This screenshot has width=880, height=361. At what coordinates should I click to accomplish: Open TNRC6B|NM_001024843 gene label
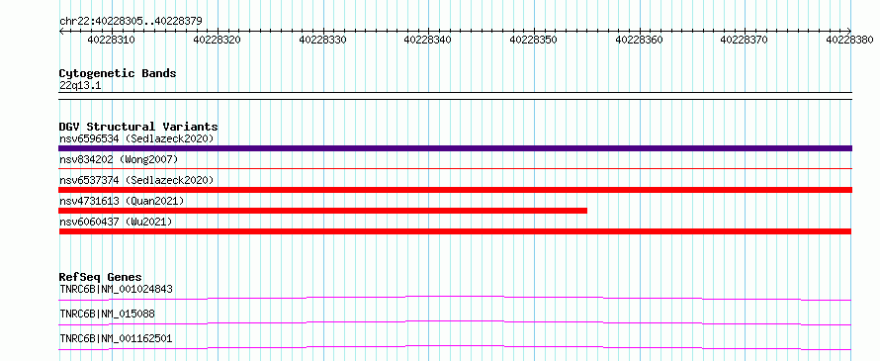pyautogui.click(x=116, y=289)
